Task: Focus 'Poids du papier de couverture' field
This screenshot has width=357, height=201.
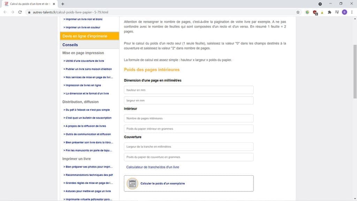Action: [189, 157]
